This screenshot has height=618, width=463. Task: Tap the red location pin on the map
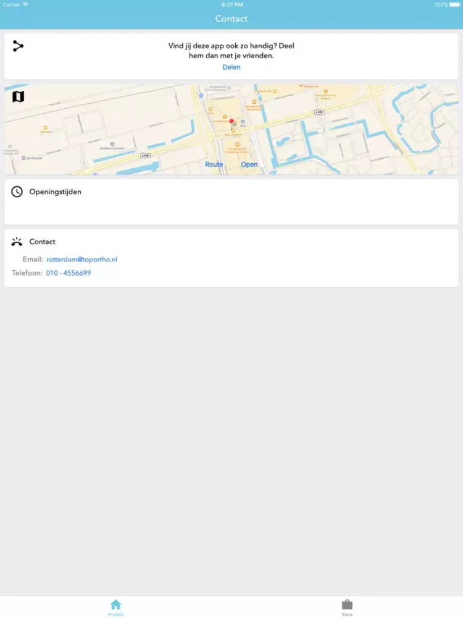(231, 121)
